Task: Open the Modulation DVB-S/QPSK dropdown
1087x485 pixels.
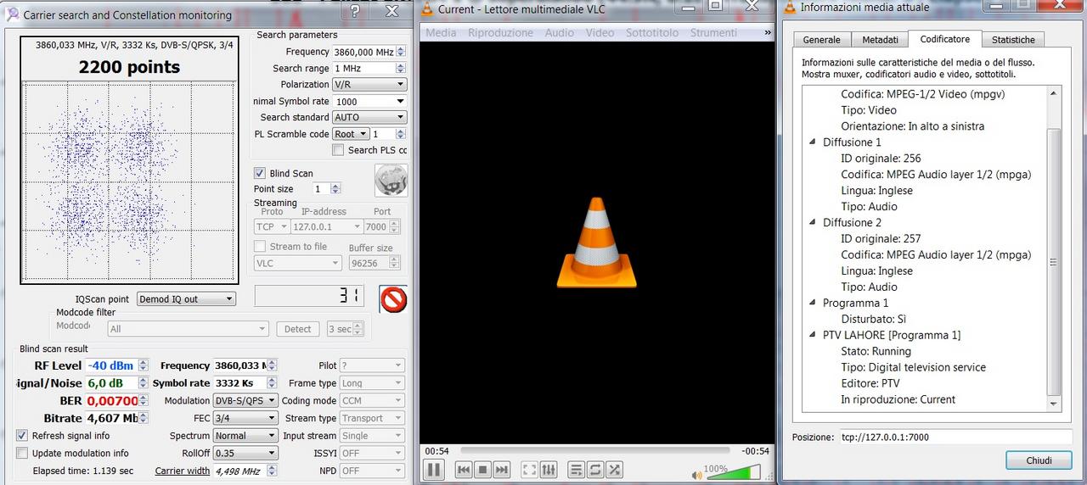Action: [245, 400]
